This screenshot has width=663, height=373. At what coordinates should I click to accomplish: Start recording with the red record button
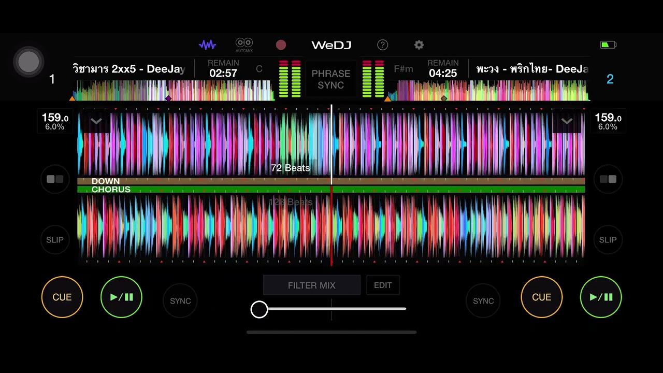[x=281, y=45]
